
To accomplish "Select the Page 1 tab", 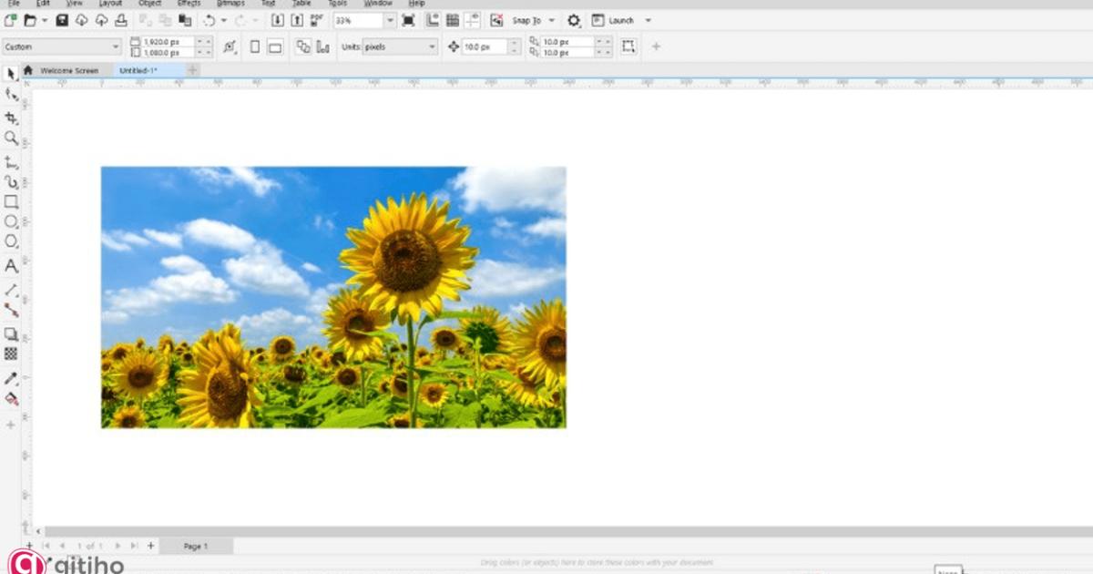I will click(196, 545).
